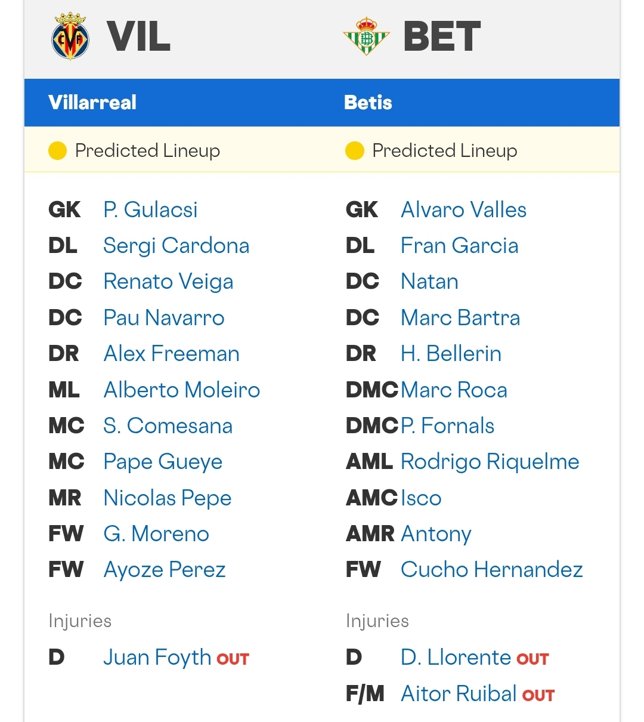The image size is (644, 722).
Task: Select Marc Bartra in the Betis lineup
Action: tap(460, 317)
